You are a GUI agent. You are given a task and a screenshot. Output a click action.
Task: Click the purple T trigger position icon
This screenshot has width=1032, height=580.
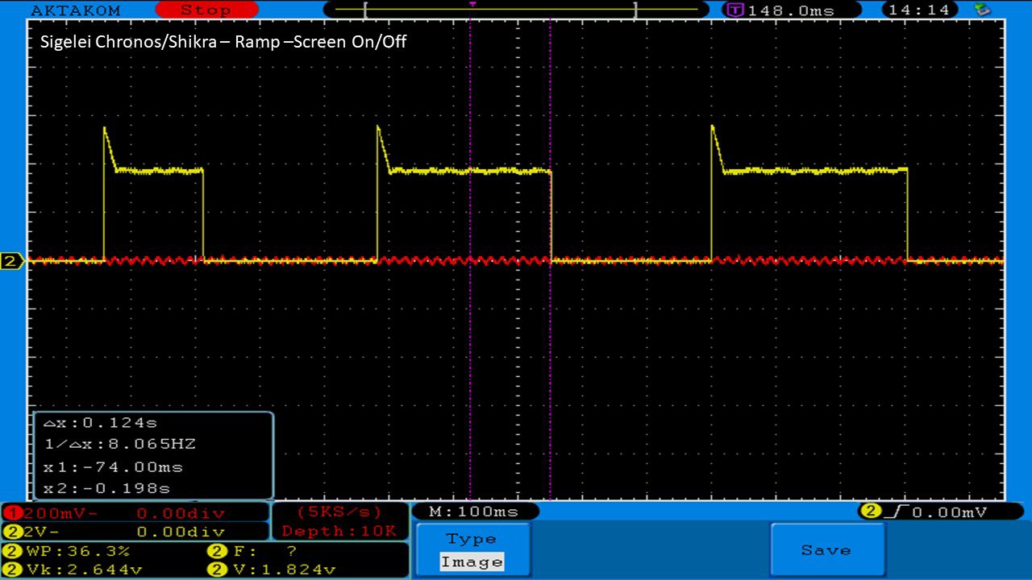tap(735, 10)
